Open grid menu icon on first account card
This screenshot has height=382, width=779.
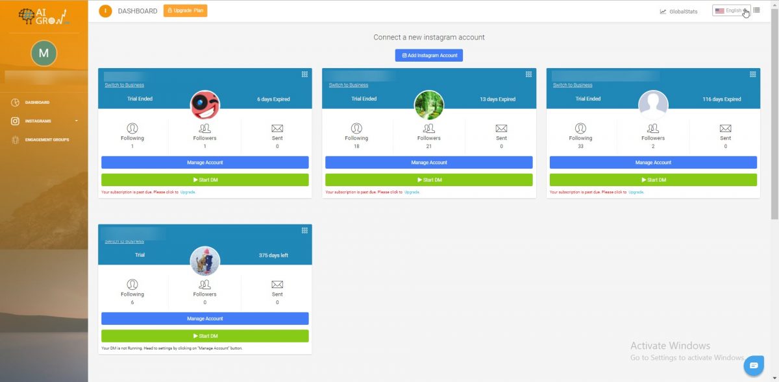[x=305, y=75]
